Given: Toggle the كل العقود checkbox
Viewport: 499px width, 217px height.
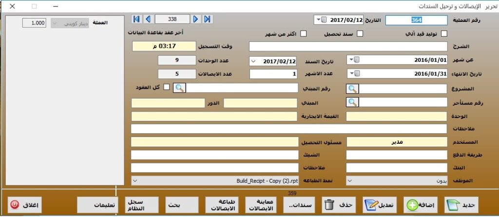Looking at the screenshot, I should pos(167,87).
